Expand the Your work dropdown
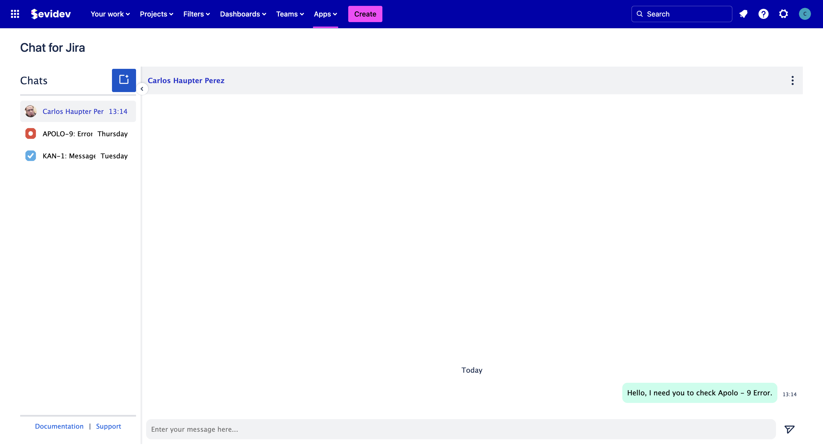823x446 pixels. [x=110, y=14]
